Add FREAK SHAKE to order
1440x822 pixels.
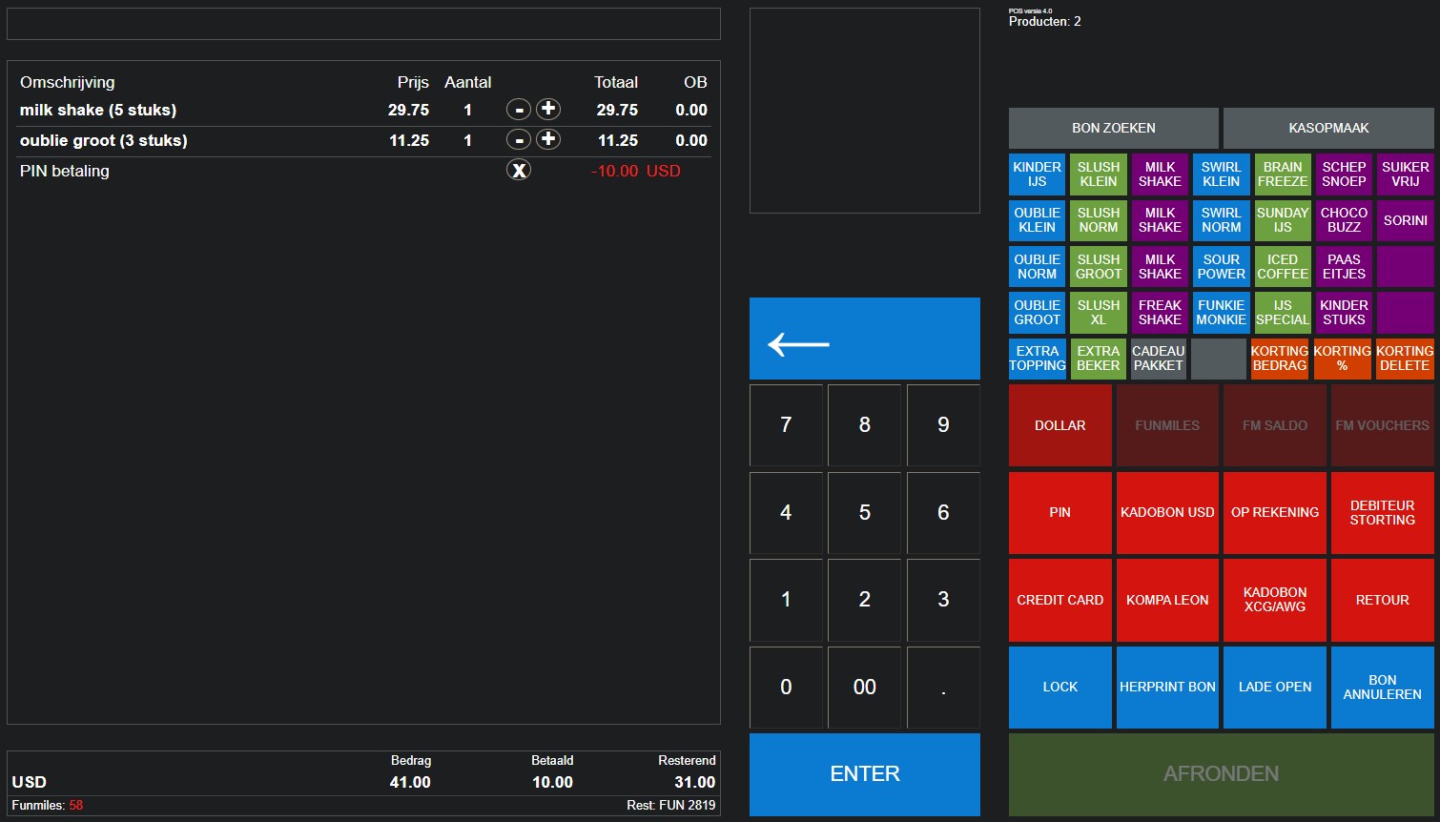1160,313
